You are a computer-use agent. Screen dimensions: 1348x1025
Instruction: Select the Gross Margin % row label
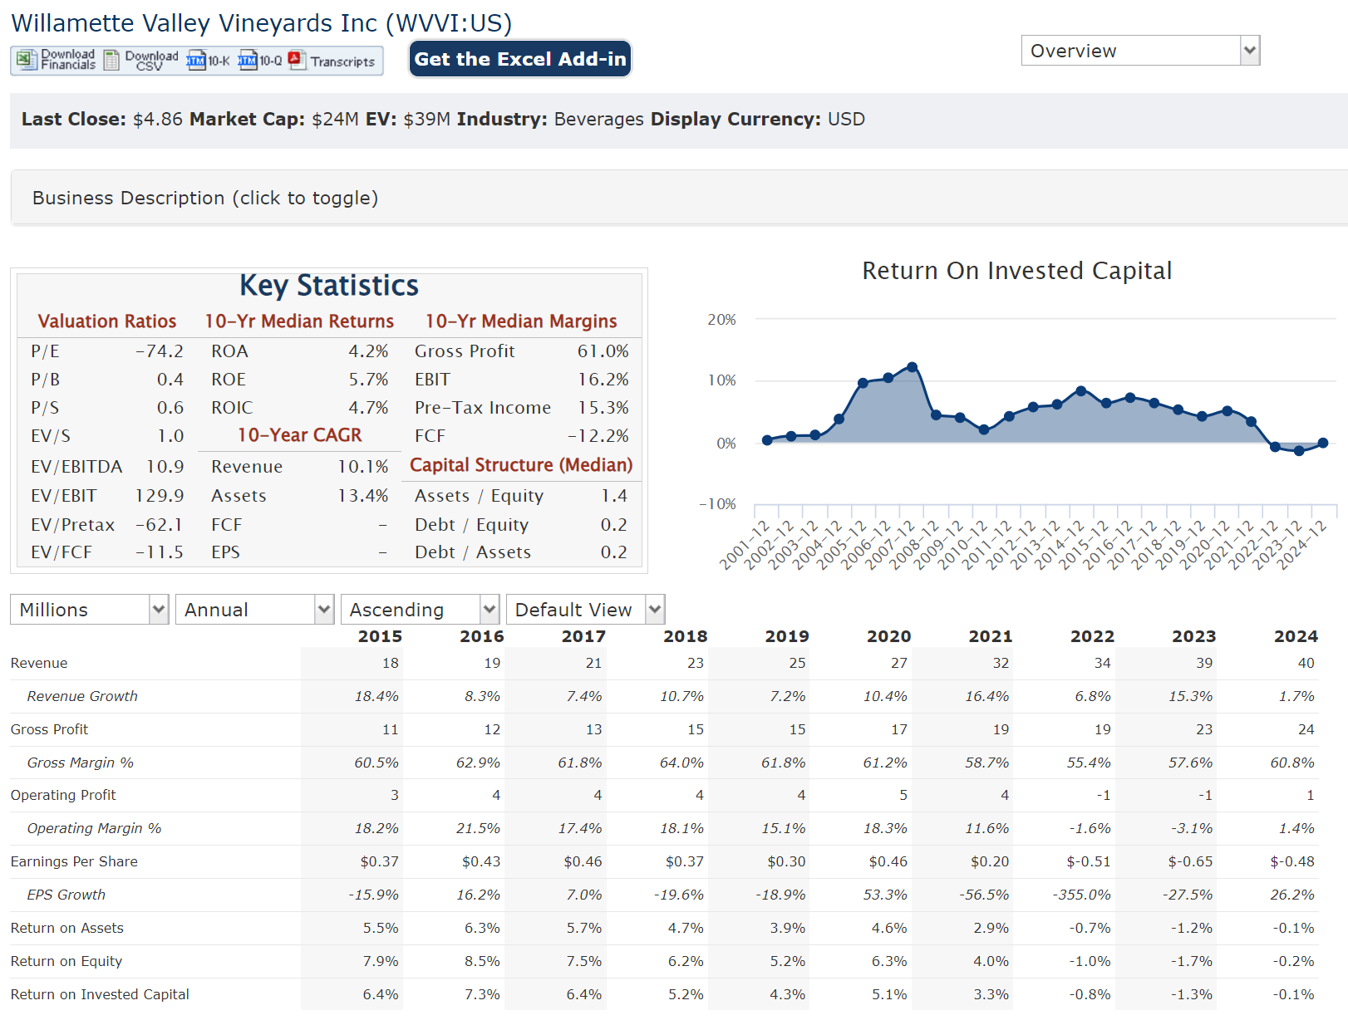pos(80,763)
